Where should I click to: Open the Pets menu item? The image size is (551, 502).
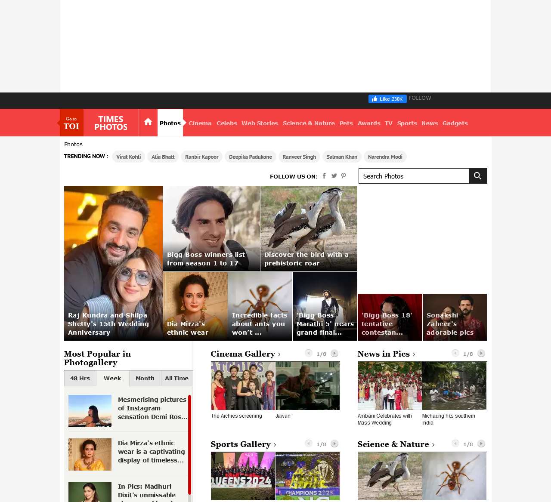[x=346, y=123]
